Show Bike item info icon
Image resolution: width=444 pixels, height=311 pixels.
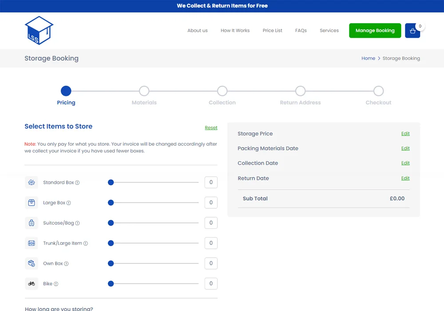coord(56,284)
